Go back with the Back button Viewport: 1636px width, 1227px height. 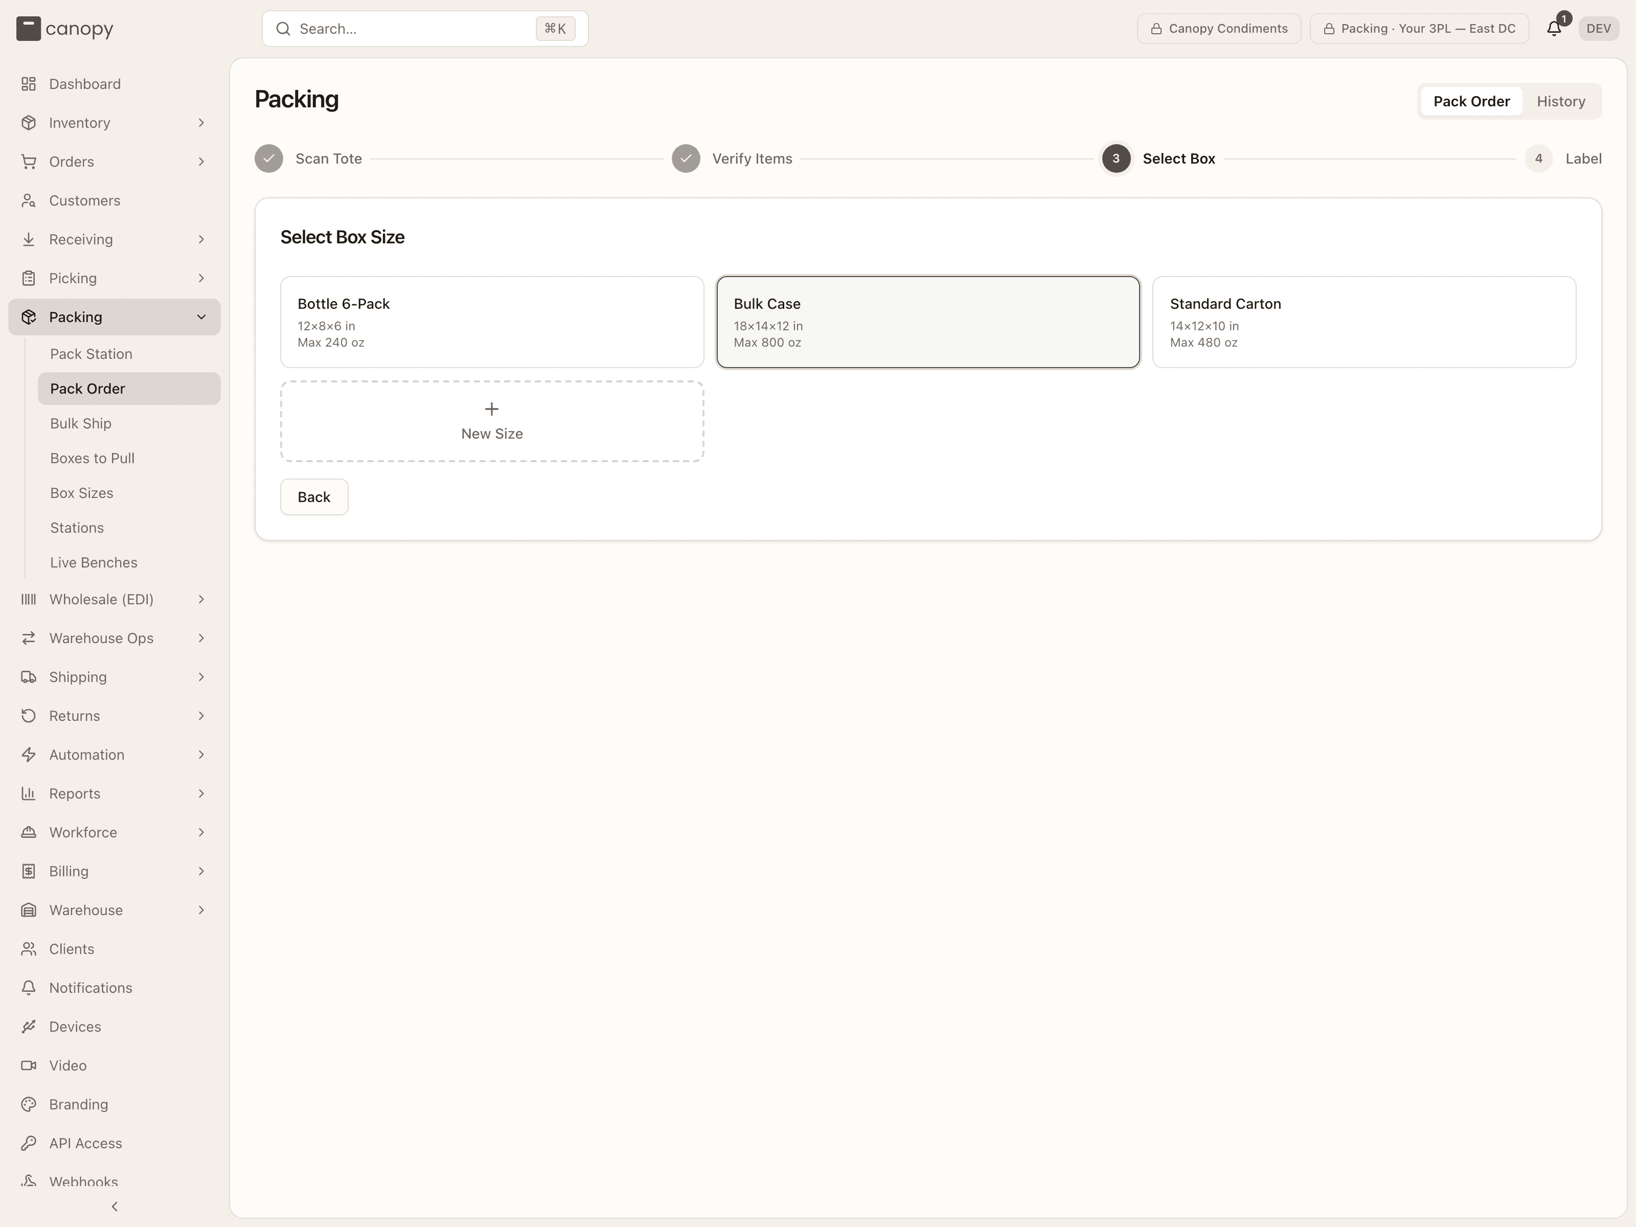coord(313,497)
